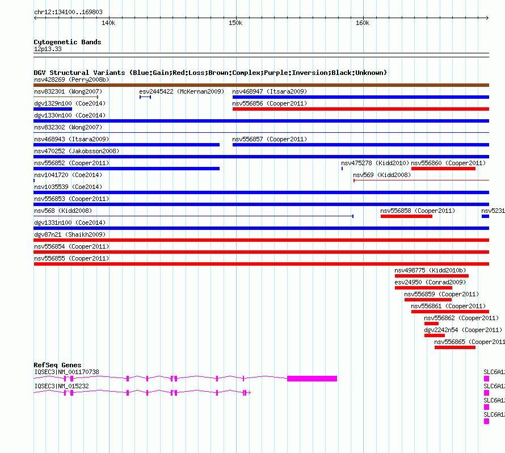505x453 pixels.
Task: Select the nsv556860 (Cooper2011) label
Action: tap(448, 163)
